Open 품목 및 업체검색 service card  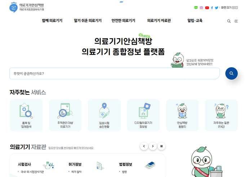26,115
